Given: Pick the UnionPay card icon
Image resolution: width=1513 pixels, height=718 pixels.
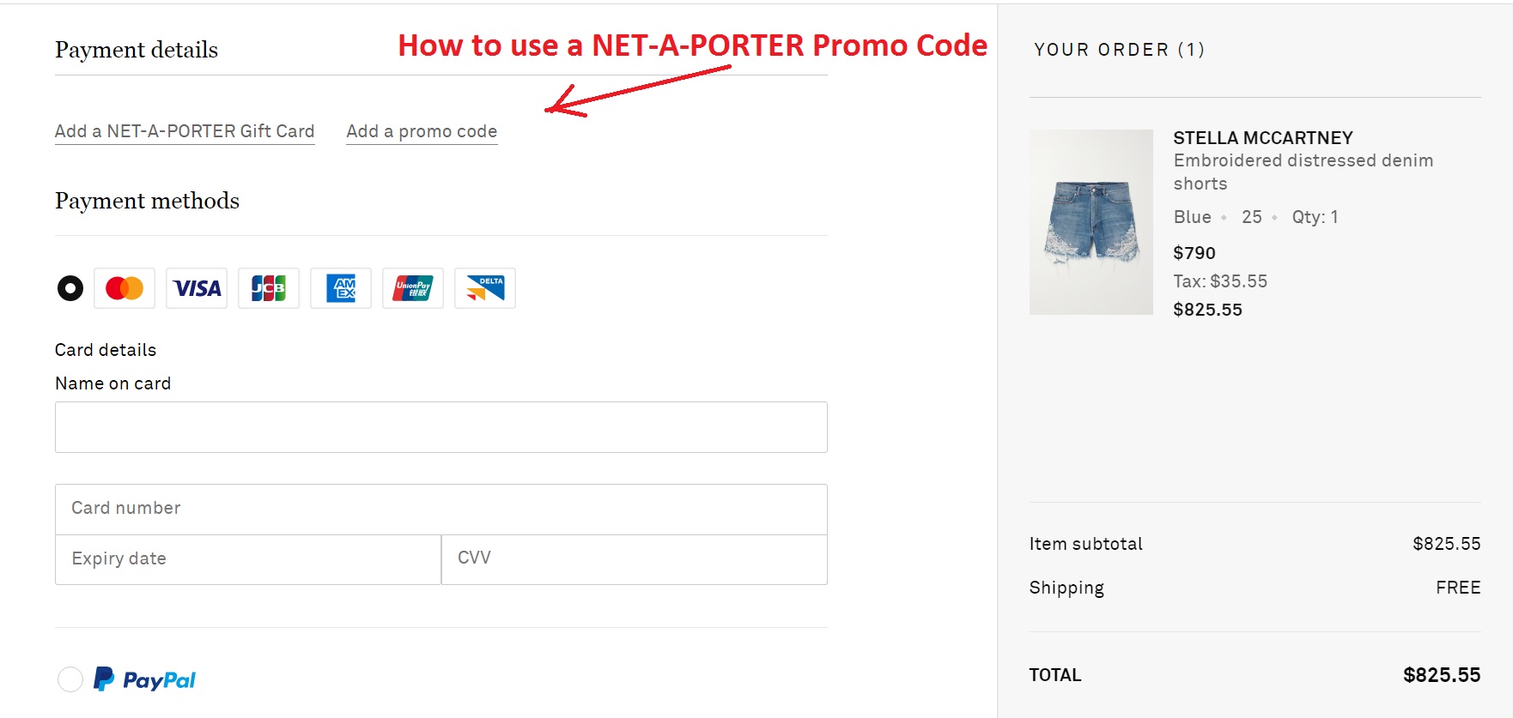Looking at the screenshot, I should coord(412,288).
